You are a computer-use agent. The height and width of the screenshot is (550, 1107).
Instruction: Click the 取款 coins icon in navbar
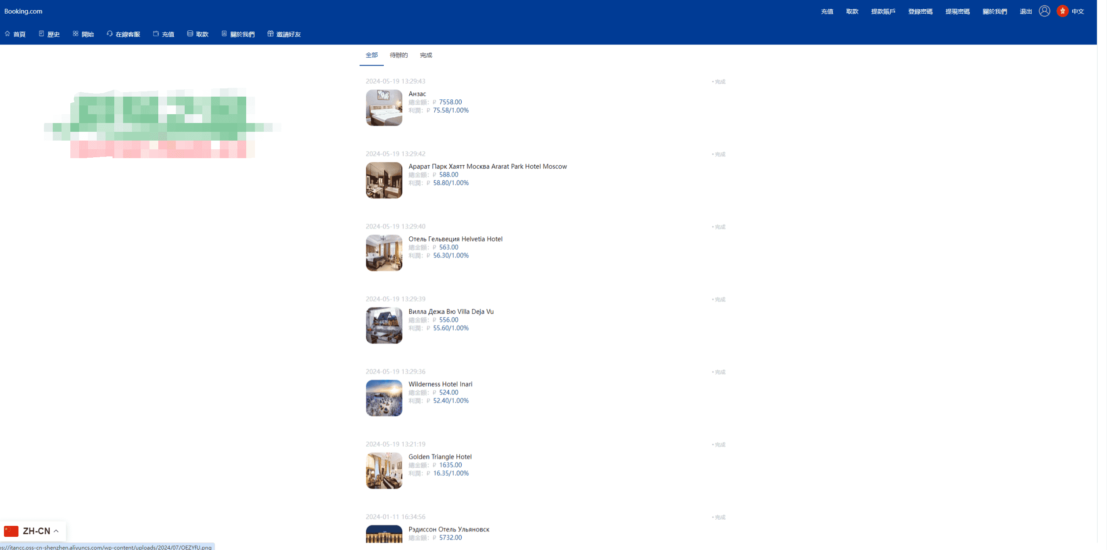190,34
